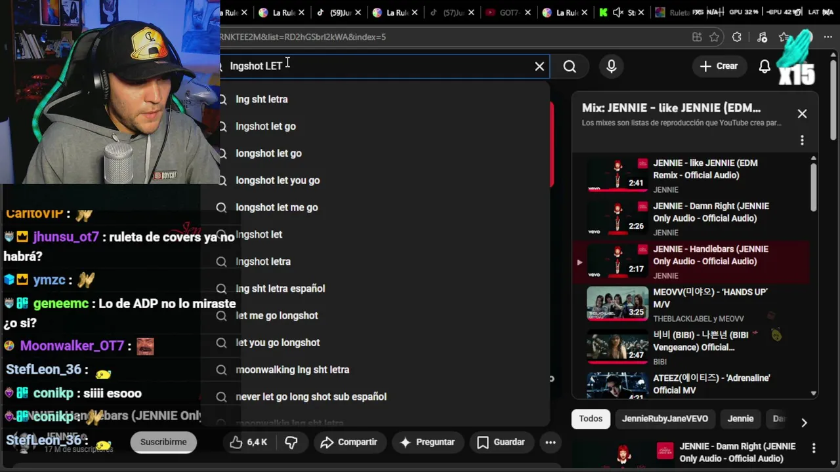Show next filter chips arrow
Image resolution: width=840 pixels, height=472 pixels.
[x=804, y=423]
